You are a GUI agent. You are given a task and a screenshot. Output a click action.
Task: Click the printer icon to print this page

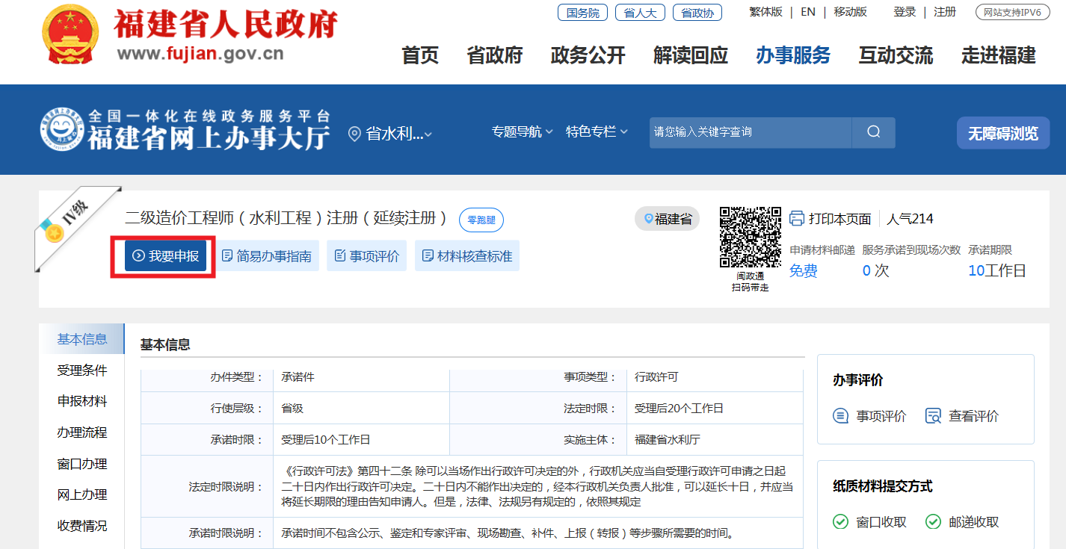(x=797, y=219)
